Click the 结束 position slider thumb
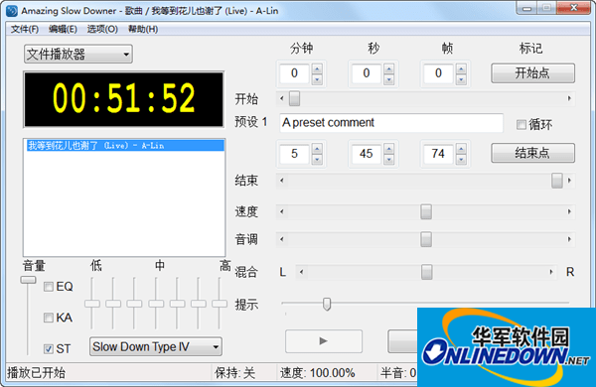The width and height of the screenshot is (596, 387). pos(557,181)
